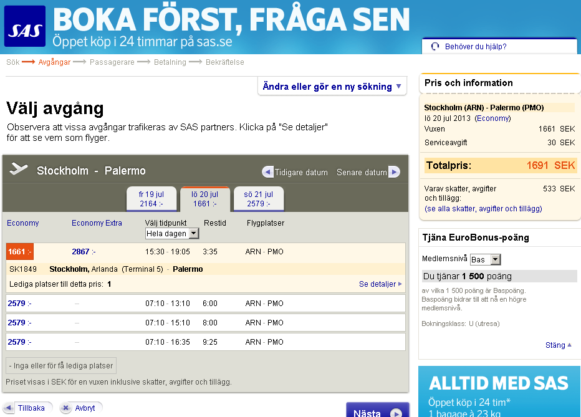Viewport: 581px width, 417px height.
Task: Go to the Sök step in breadcrumb
Action: (12, 62)
